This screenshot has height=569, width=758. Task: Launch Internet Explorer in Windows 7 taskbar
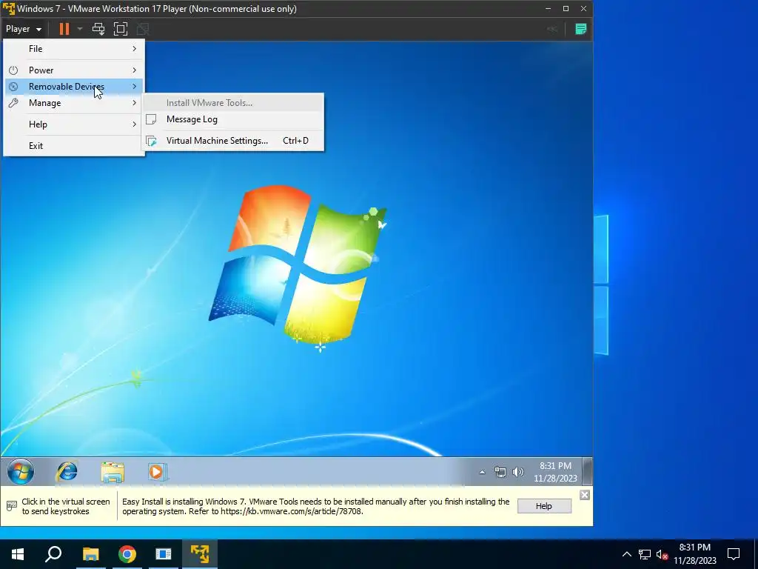point(67,471)
